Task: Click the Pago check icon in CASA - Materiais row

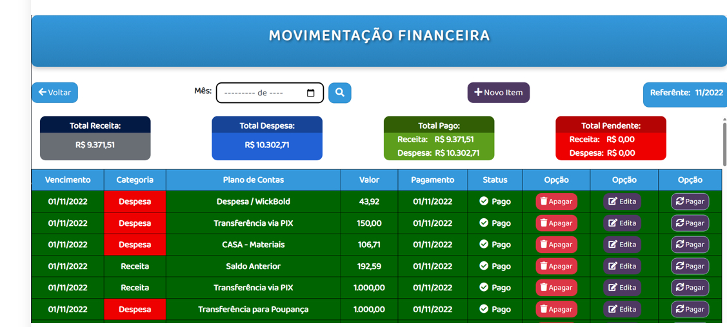Action: point(484,244)
